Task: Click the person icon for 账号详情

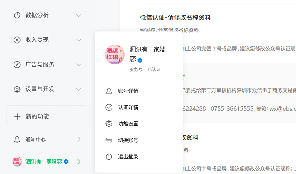Action: tap(109, 91)
